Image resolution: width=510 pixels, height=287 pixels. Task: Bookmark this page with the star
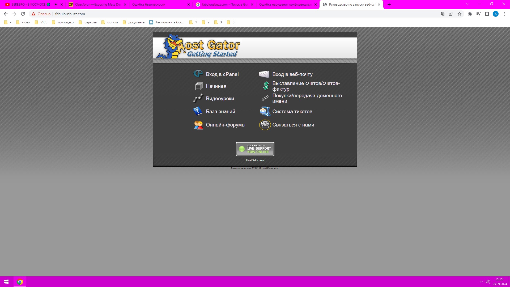click(x=460, y=14)
